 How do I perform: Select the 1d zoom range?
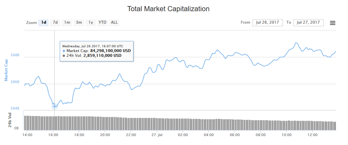pyautogui.click(x=44, y=22)
